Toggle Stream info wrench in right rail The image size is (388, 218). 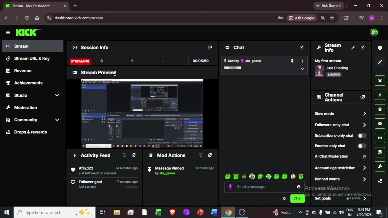coord(380,166)
